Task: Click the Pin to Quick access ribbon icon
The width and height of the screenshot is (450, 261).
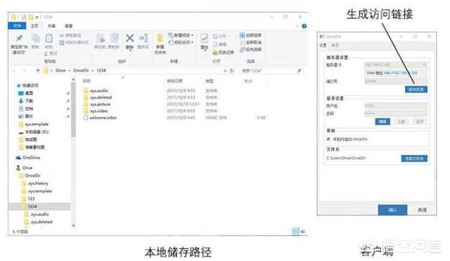Action: coord(19,39)
